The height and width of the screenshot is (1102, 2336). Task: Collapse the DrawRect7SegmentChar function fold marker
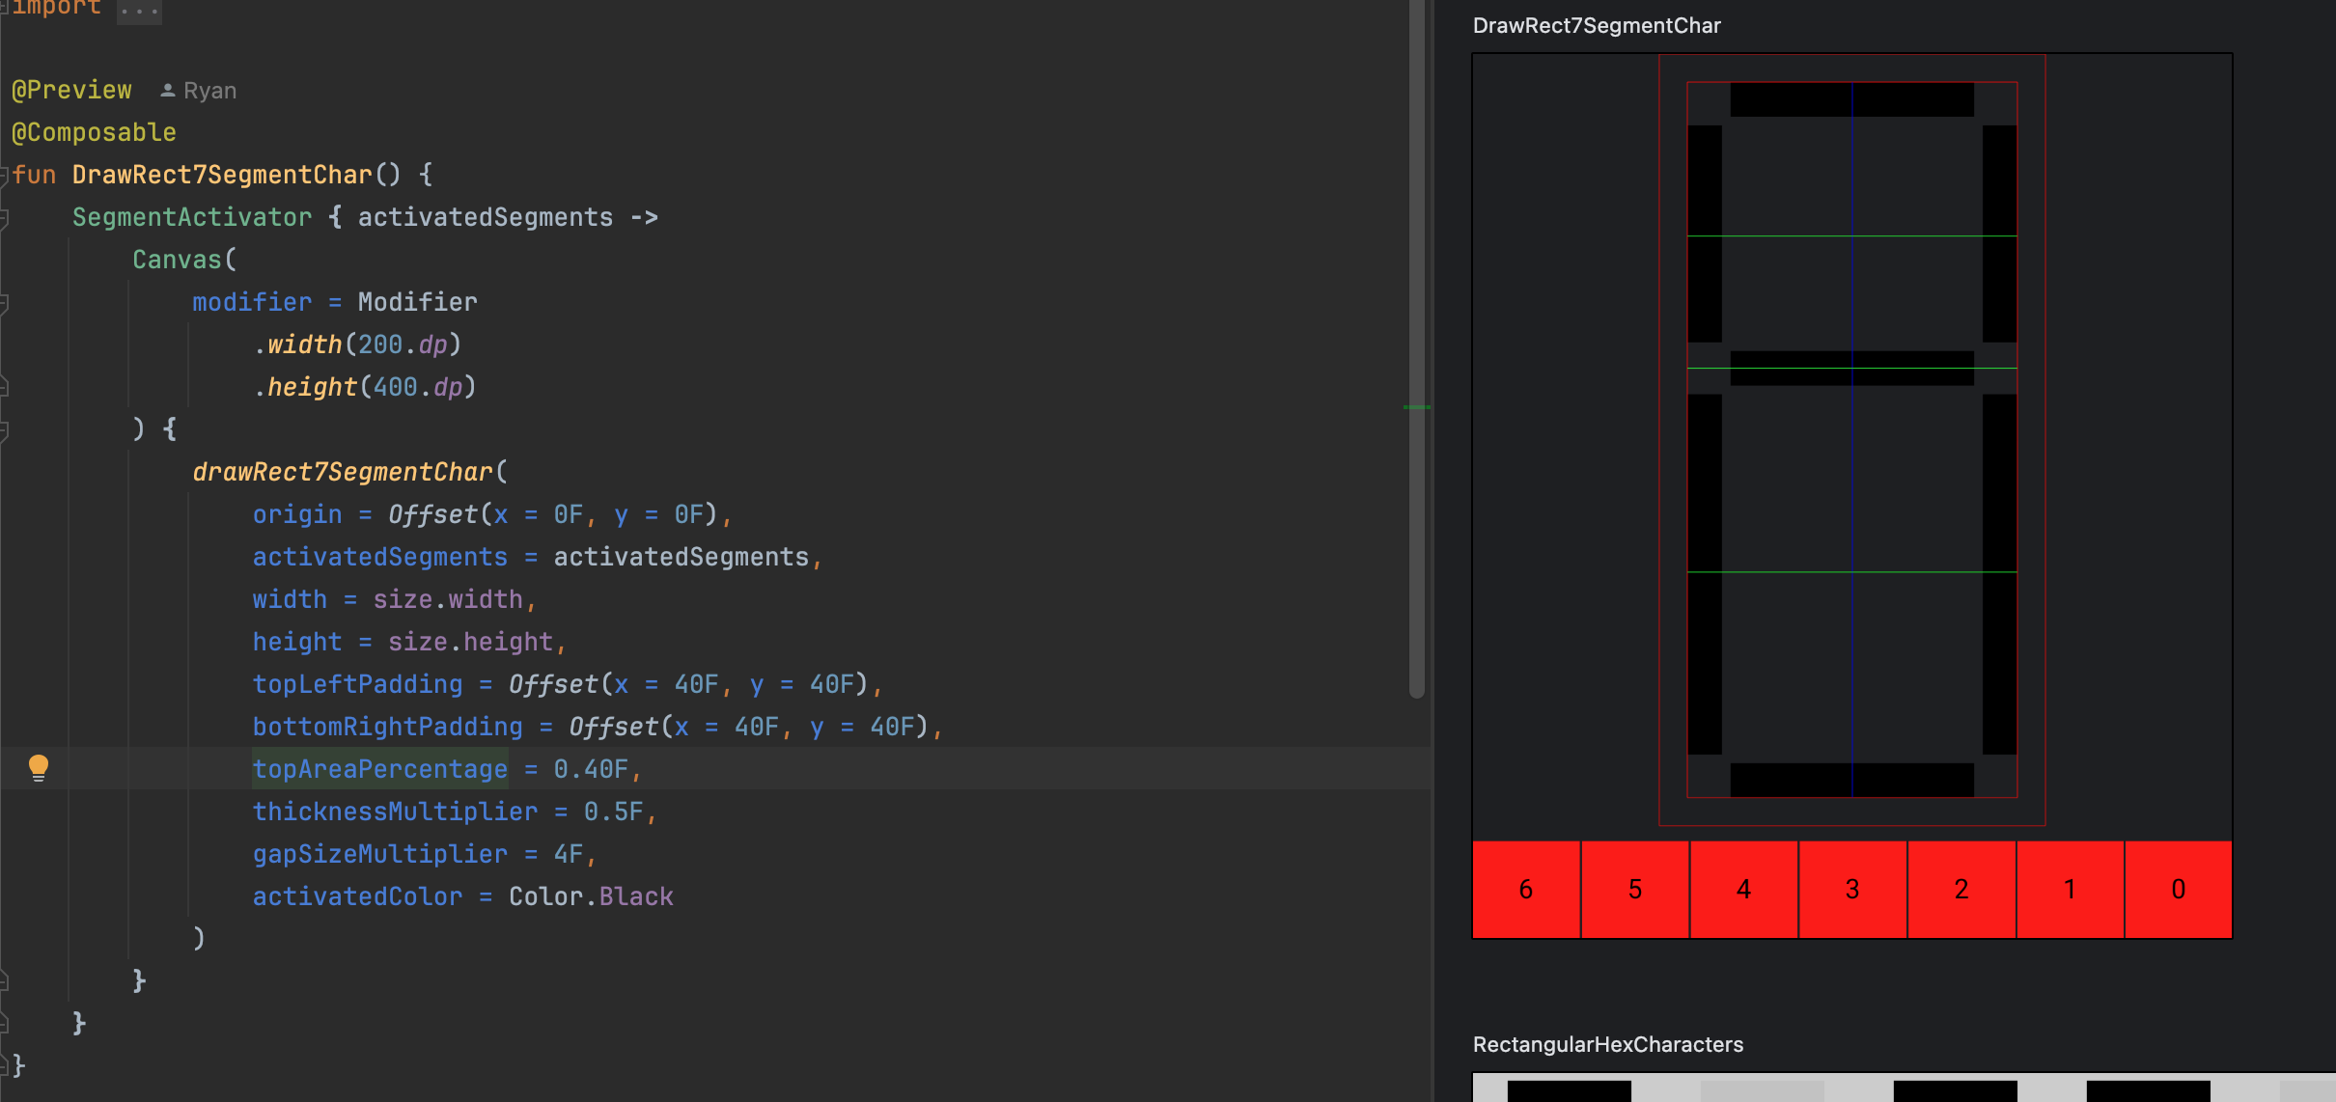[x=5, y=175]
